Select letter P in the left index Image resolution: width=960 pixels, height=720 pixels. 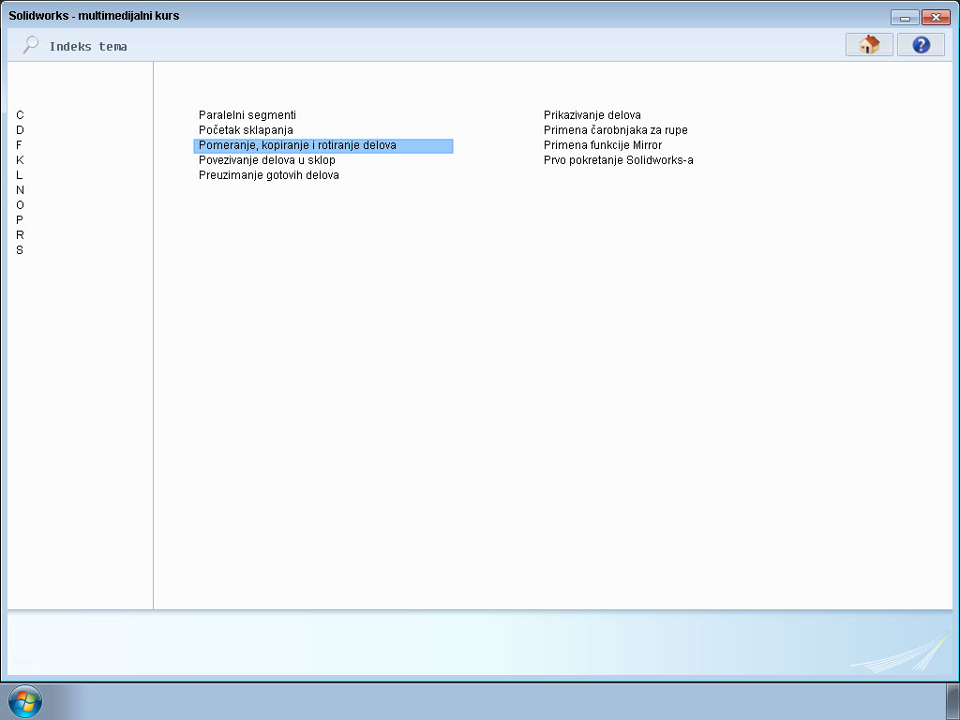[19, 220]
